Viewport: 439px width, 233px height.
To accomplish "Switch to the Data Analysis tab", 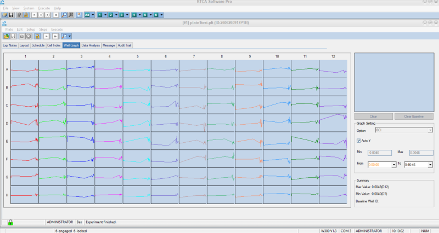I will (91, 45).
